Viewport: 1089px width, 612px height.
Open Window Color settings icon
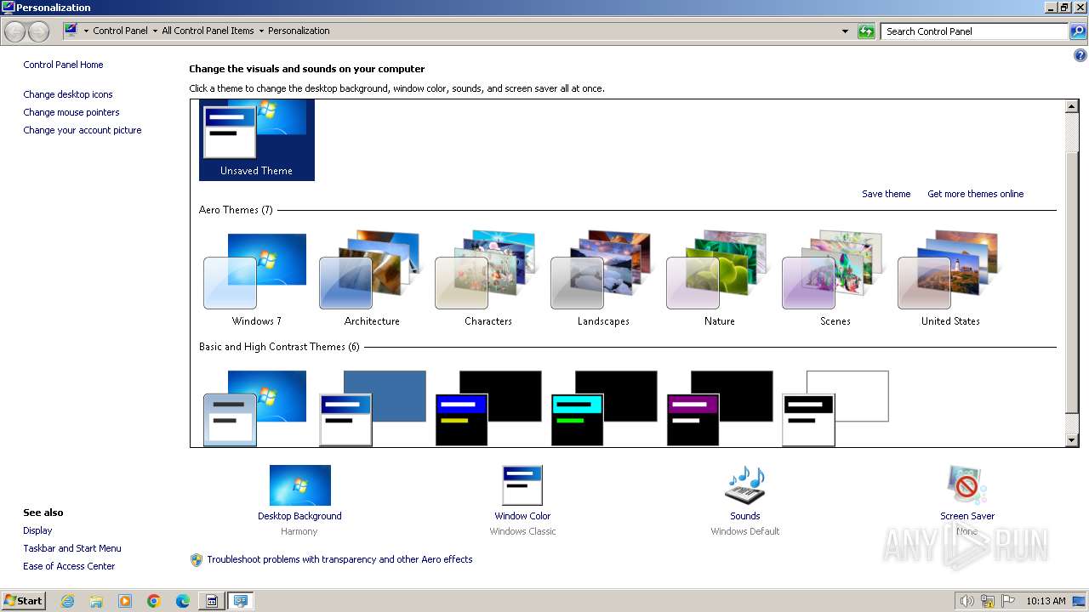pos(522,485)
